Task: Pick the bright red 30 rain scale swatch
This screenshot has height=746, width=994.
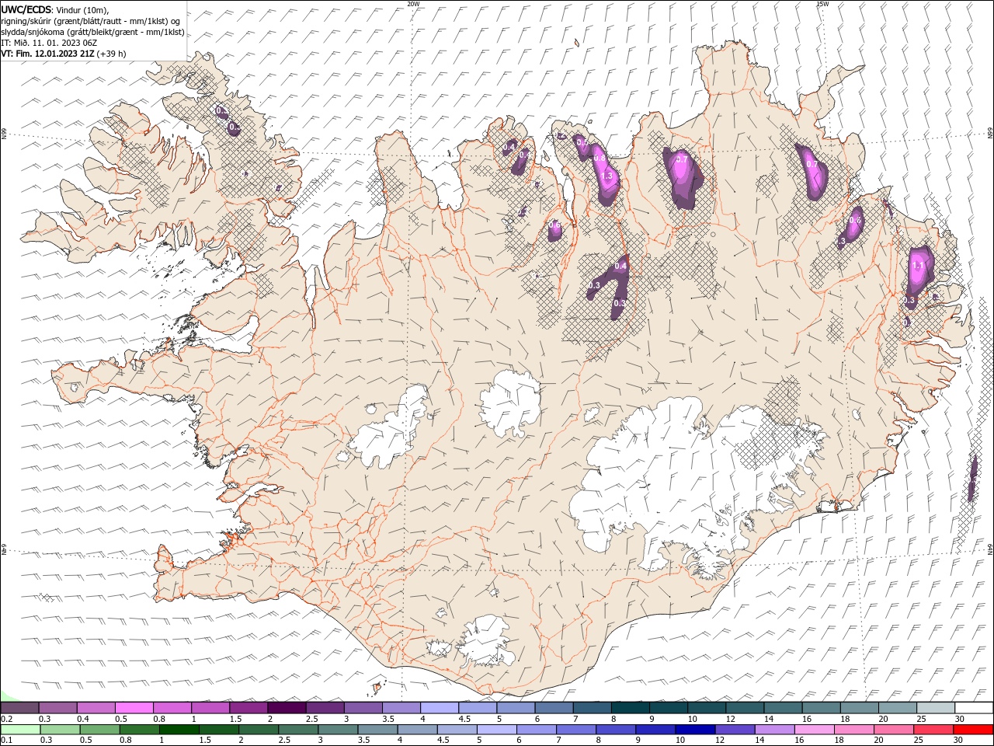Action: pos(974,730)
